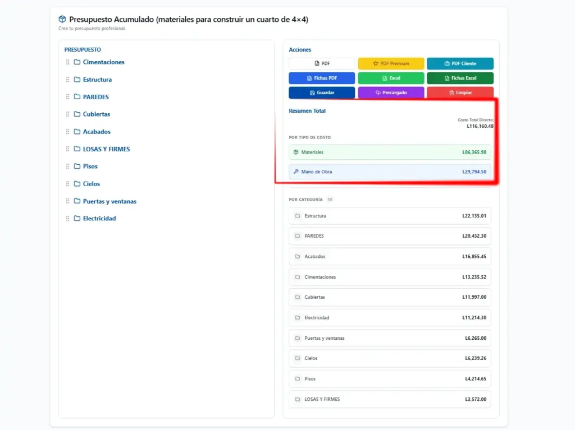Click the wrench icon beside Mano de Obra
575x430 pixels.
pyautogui.click(x=296, y=172)
